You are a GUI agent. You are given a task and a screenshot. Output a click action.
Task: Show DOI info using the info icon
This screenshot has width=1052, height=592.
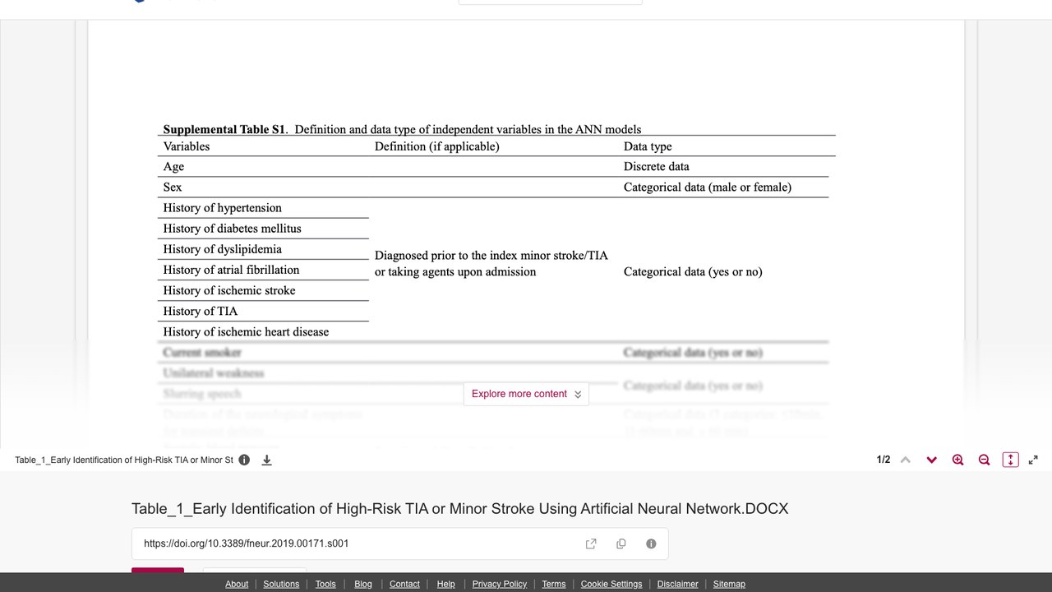pyautogui.click(x=651, y=543)
